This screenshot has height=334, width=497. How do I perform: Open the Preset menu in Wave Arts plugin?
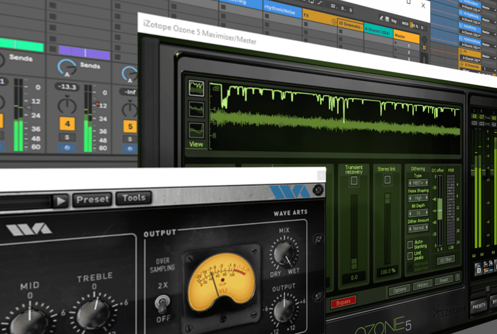click(92, 200)
